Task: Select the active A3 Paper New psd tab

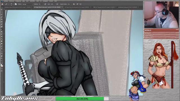Action: [48, 7]
